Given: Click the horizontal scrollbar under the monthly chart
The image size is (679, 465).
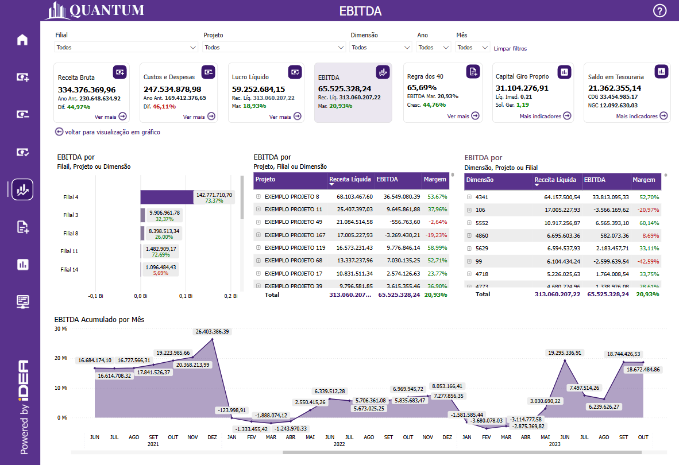Looking at the screenshot, I should tap(460, 452).
